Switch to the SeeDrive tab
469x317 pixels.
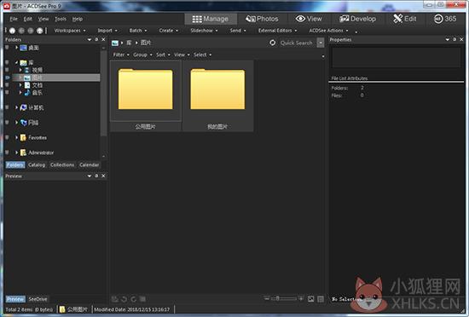38,299
